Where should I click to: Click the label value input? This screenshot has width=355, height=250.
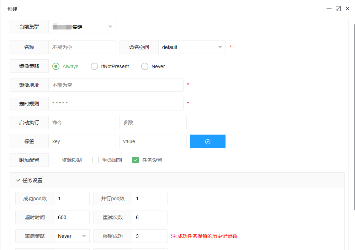(153, 141)
